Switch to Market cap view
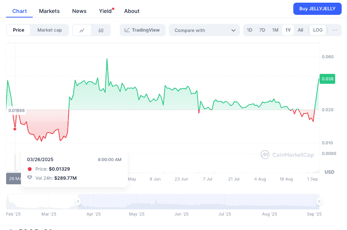This screenshot has width=347, height=230. pyautogui.click(x=50, y=30)
